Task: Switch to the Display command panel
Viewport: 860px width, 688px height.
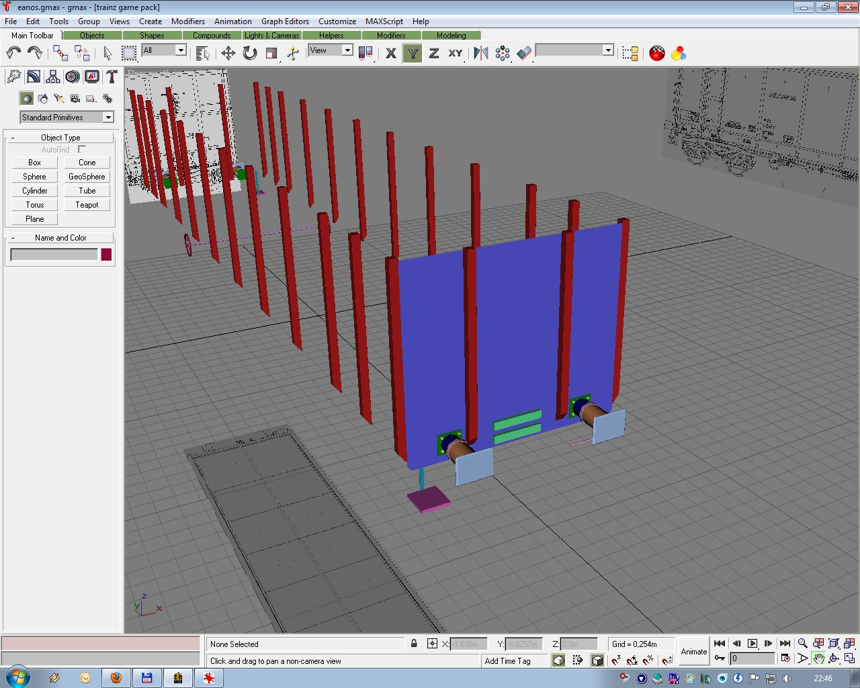Action: pos(91,77)
